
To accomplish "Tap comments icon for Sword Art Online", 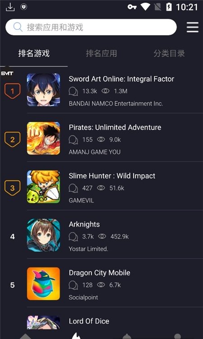I will click(x=74, y=91).
